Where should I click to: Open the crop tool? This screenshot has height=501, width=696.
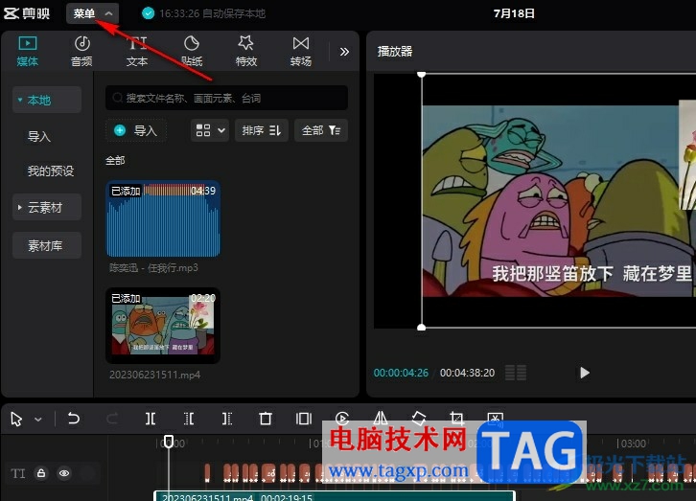(x=456, y=418)
